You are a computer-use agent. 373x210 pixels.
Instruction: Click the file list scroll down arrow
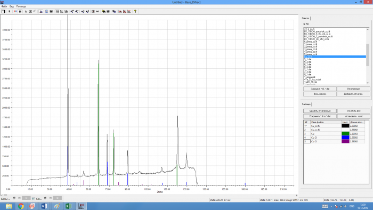tap(368, 83)
